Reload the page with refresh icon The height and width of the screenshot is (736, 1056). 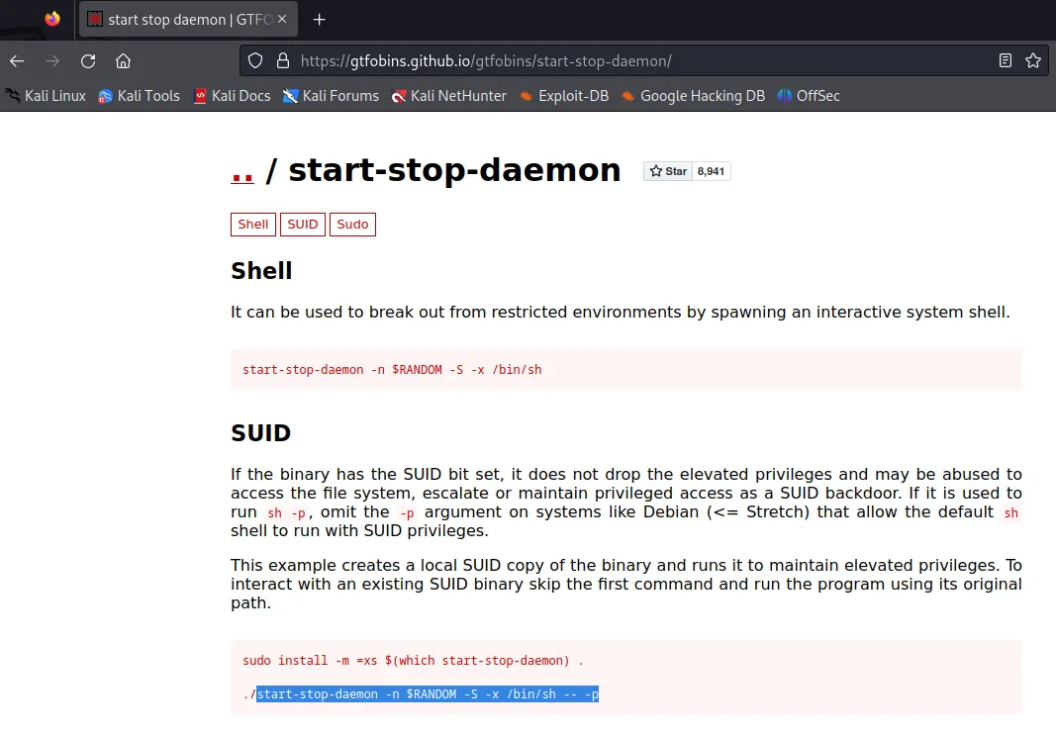point(88,60)
